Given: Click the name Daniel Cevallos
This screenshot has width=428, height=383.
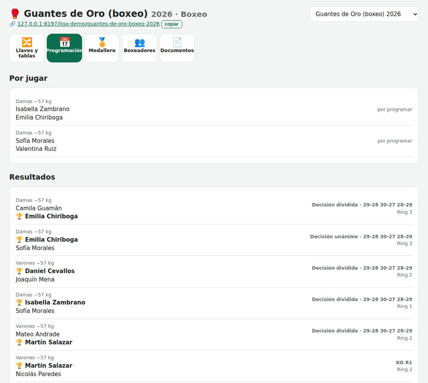Looking at the screenshot, I should (x=50, y=271).
